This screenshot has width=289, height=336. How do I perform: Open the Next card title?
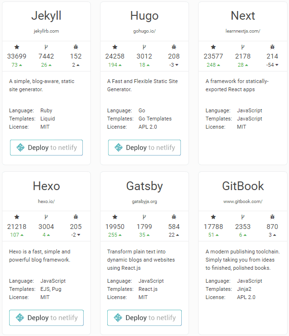click(243, 15)
